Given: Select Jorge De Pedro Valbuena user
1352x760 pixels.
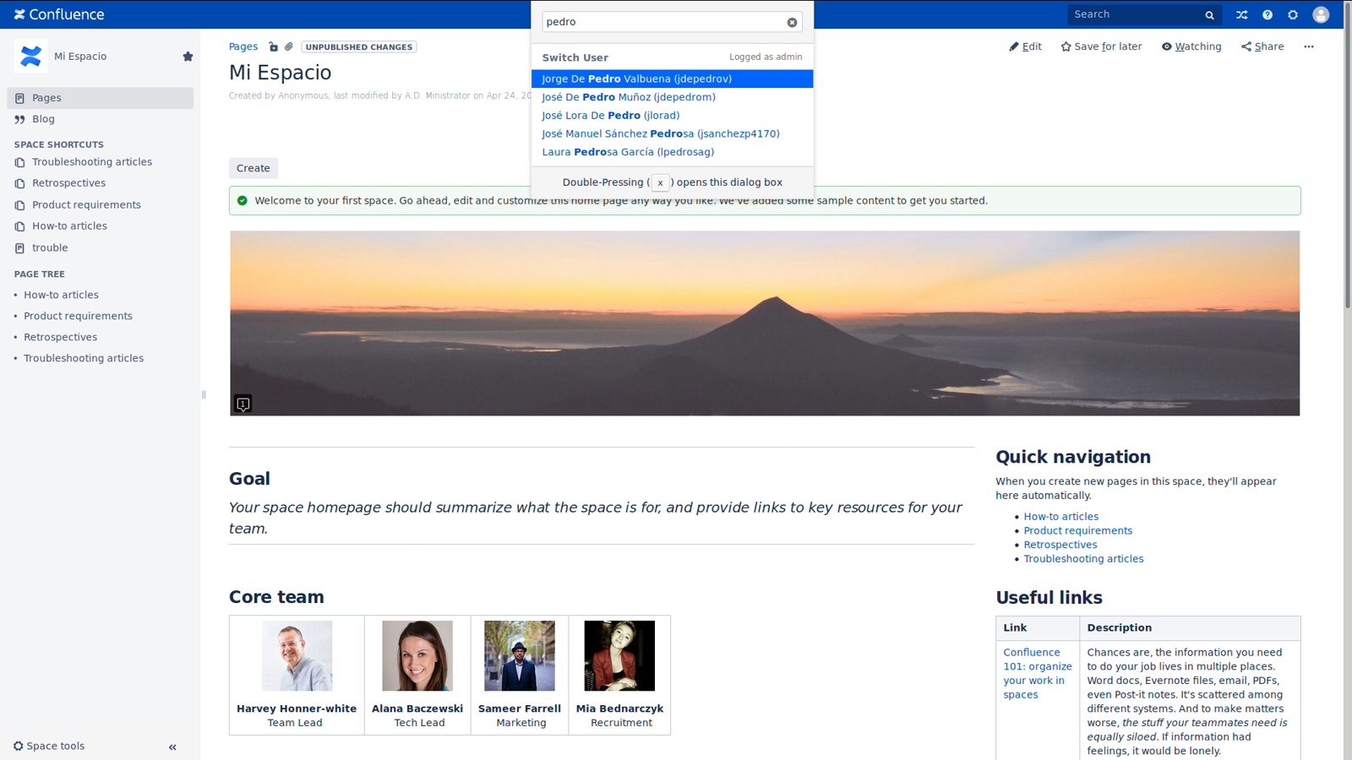Looking at the screenshot, I should (672, 79).
